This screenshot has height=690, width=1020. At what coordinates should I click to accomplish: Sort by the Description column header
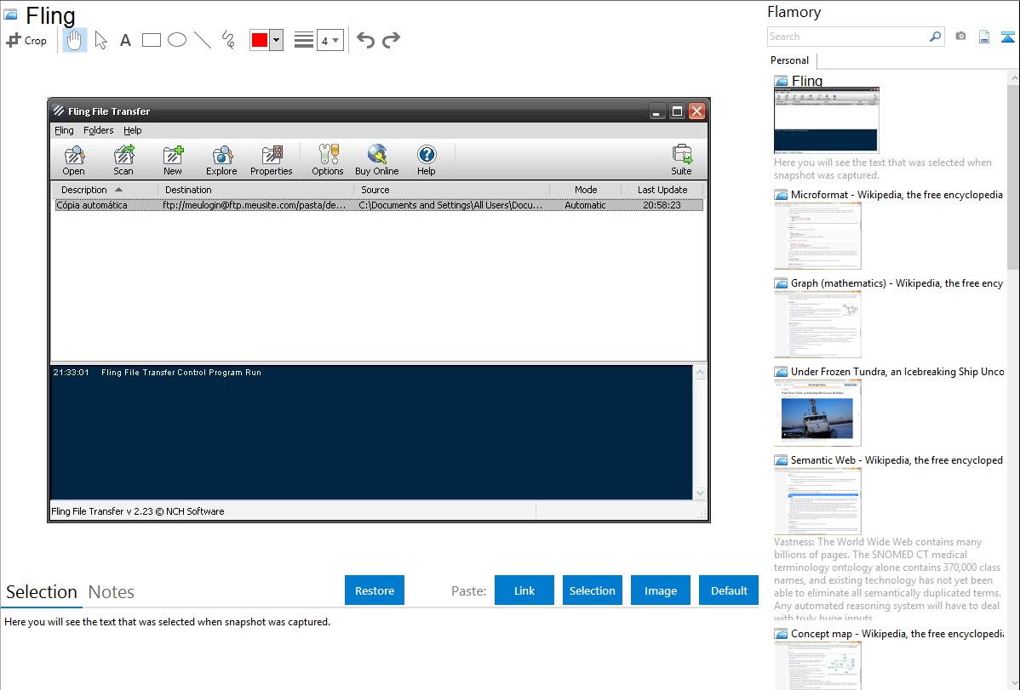pos(105,190)
